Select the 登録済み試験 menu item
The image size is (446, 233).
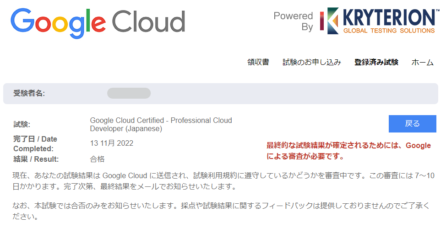point(376,62)
